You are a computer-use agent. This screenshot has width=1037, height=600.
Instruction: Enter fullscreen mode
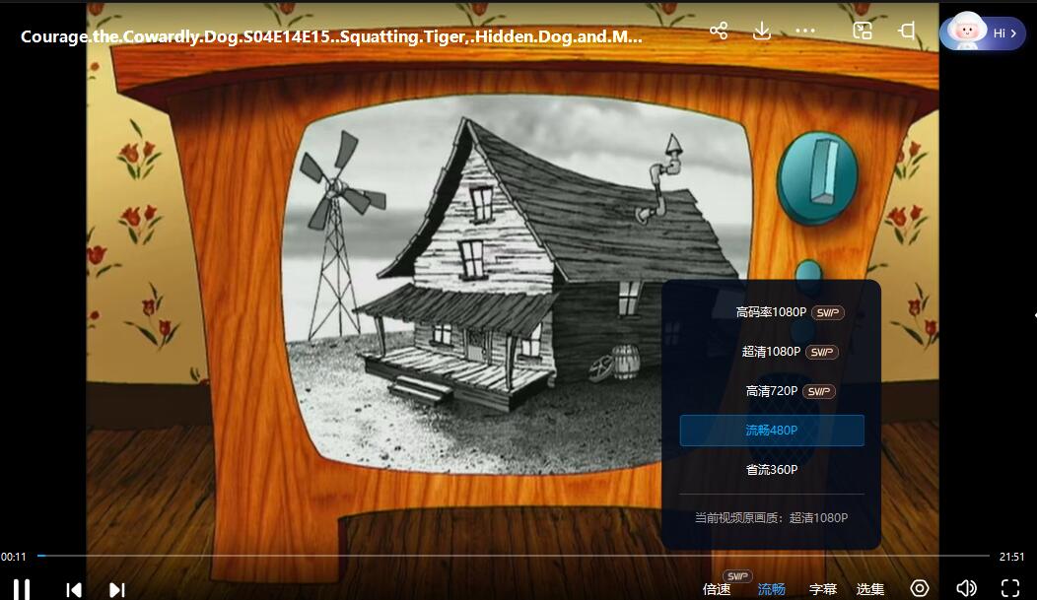click(1009, 588)
